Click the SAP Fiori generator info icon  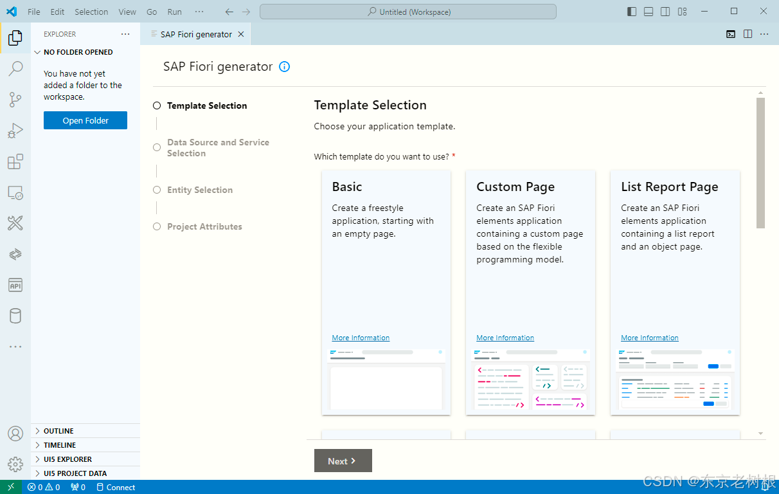[x=285, y=66]
